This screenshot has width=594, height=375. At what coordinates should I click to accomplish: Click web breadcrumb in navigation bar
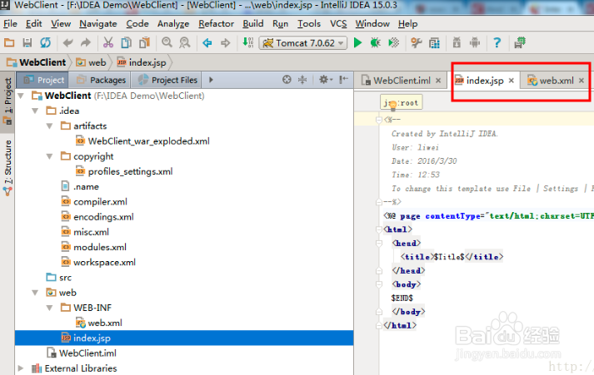(x=92, y=62)
